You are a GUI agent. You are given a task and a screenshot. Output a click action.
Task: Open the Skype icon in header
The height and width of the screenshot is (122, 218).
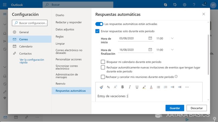165,5
